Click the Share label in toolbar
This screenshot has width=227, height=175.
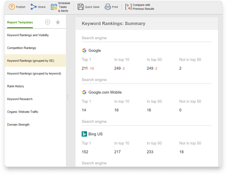tap(42, 7)
